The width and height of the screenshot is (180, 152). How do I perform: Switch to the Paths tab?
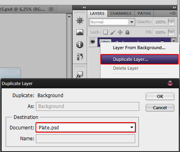click(144, 13)
